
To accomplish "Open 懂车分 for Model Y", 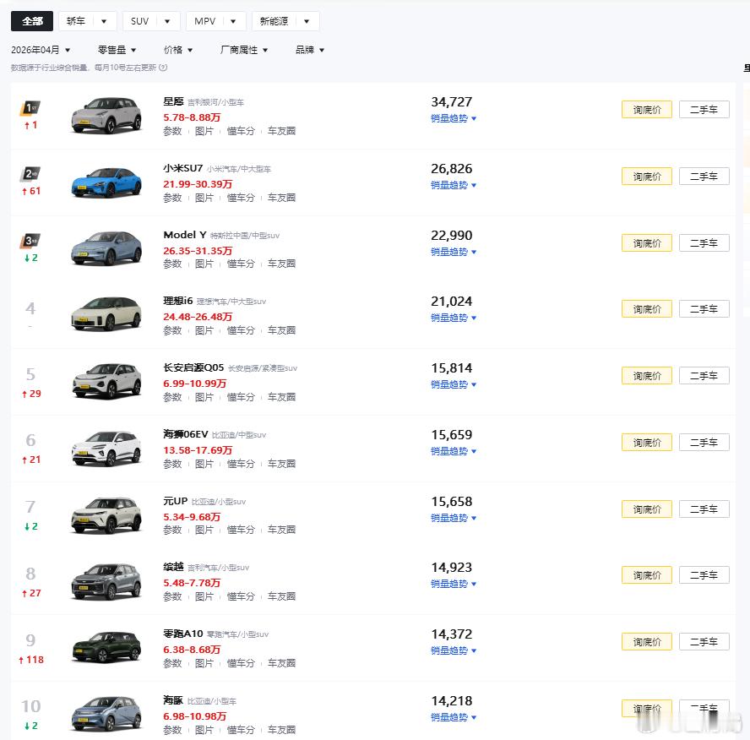I will coord(241,264).
